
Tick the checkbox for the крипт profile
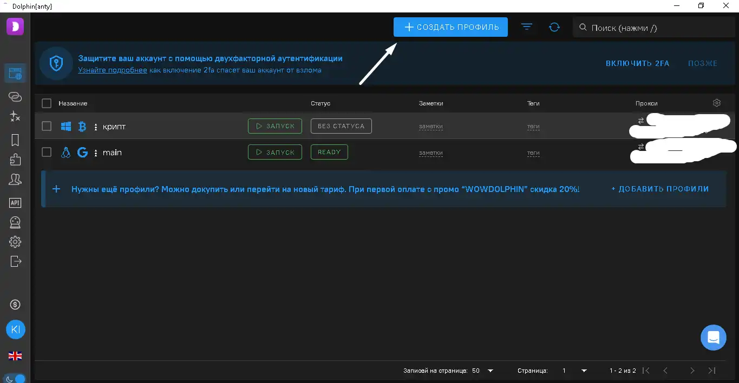click(47, 126)
